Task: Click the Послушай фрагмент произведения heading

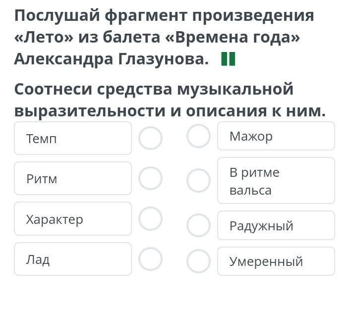Action: 164,16
